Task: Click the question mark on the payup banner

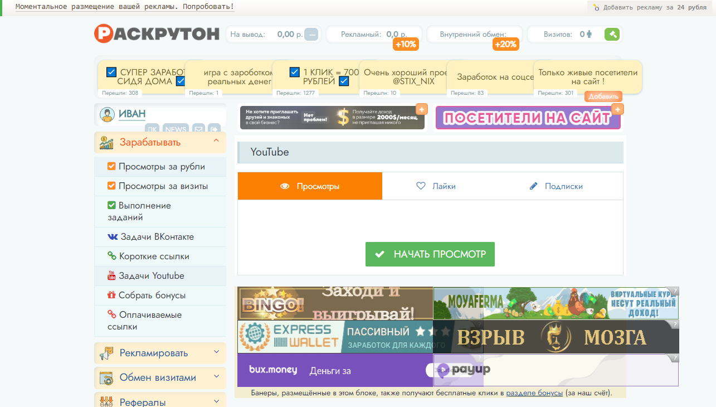Action: 674,358
